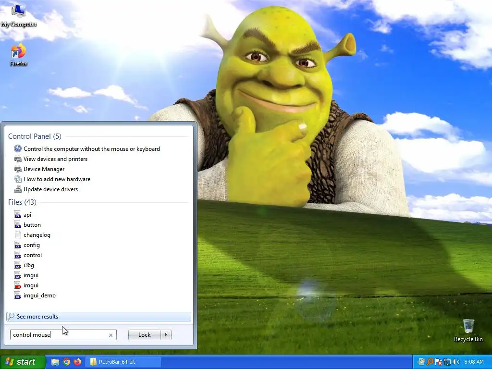This screenshot has height=369, width=492.
Task: Open the 'control' file result
Action: pyautogui.click(x=33, y=255)
